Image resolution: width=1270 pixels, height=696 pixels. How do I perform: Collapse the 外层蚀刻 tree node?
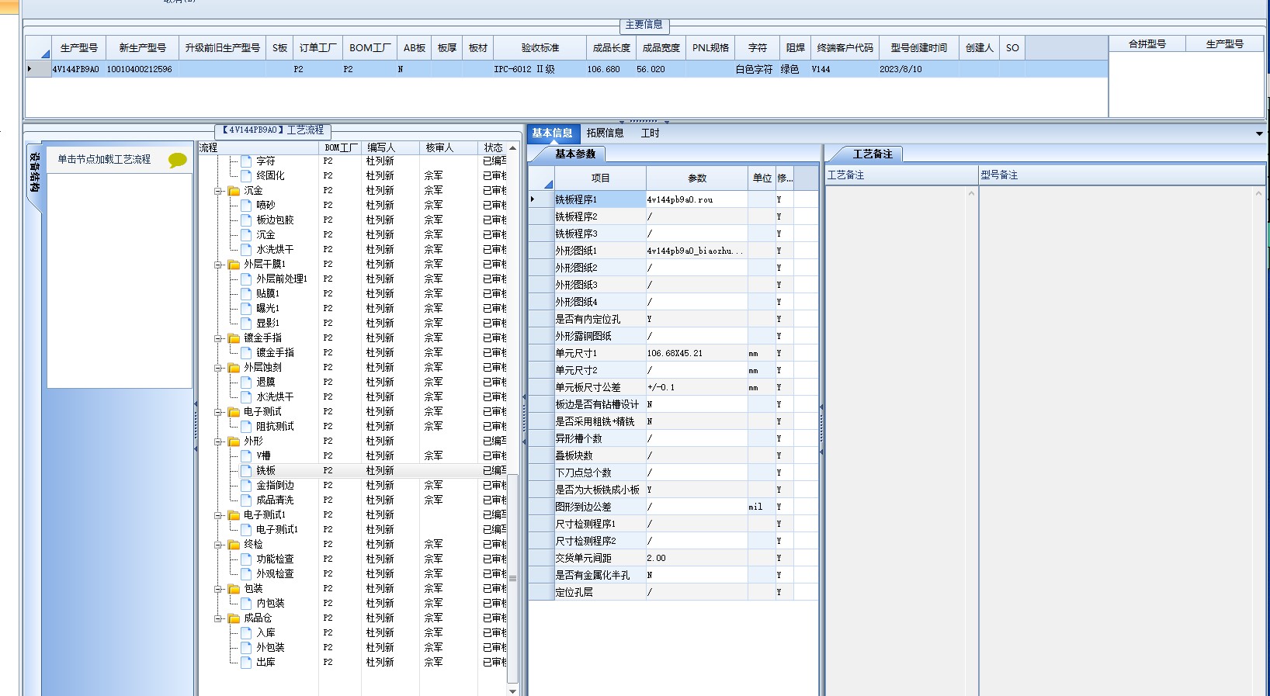click(x=219, y=368)
